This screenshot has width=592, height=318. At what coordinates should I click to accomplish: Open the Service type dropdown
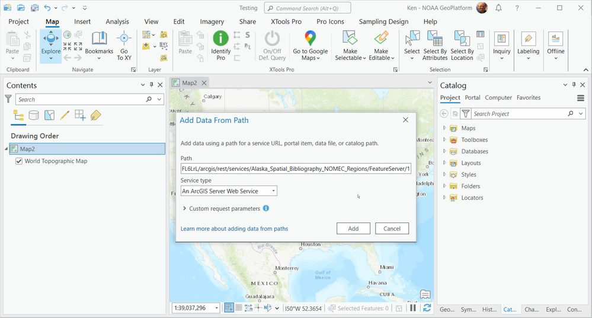click(229, 191)
